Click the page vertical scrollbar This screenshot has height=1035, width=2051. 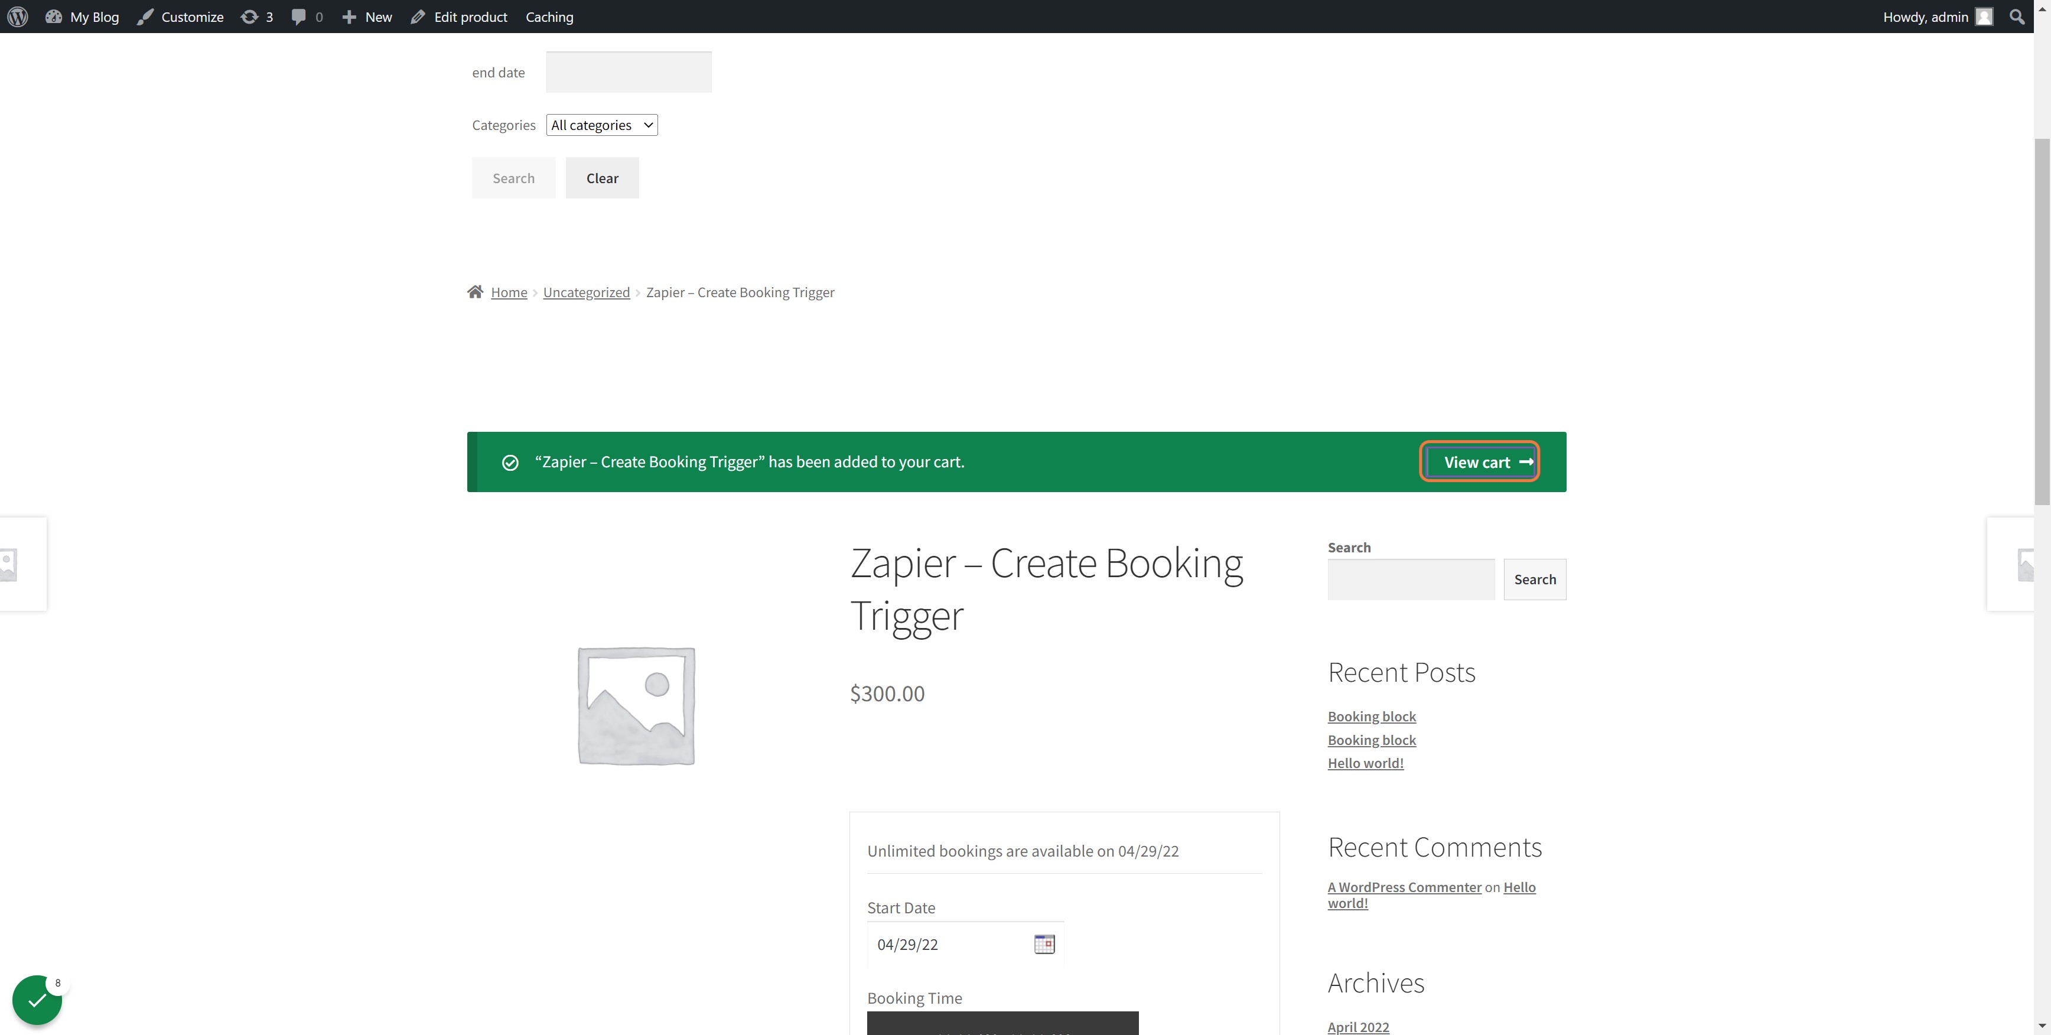[x=2042, y=321]
